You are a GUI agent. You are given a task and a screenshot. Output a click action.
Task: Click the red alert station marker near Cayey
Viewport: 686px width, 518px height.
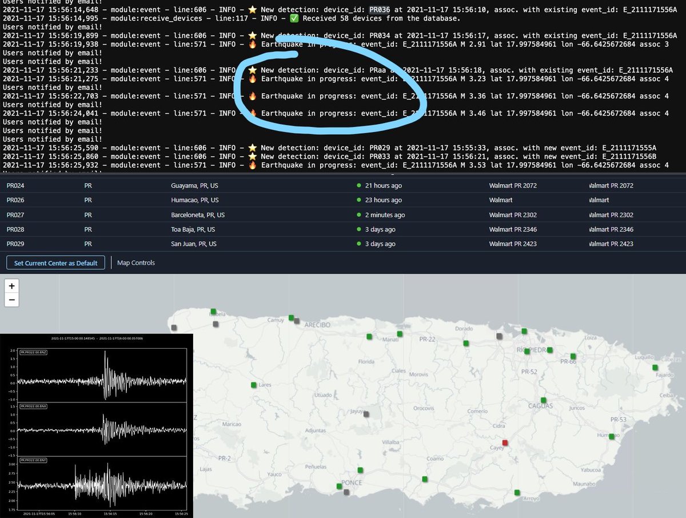pos(505,442)
